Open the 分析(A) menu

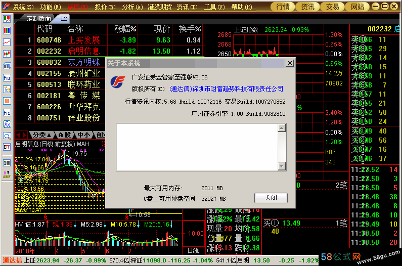[x=132, y=7]
